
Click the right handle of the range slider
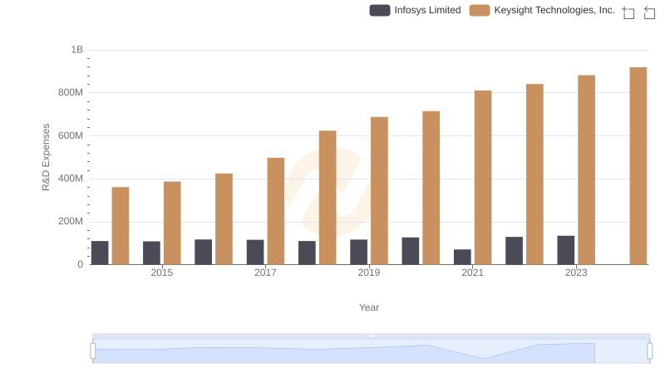click(649, 351)
